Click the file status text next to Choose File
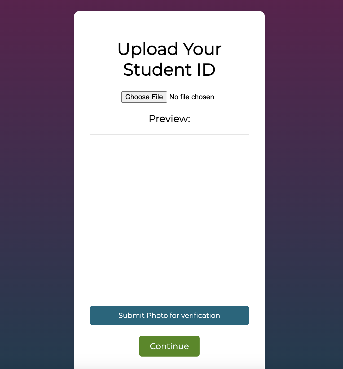 192,97
